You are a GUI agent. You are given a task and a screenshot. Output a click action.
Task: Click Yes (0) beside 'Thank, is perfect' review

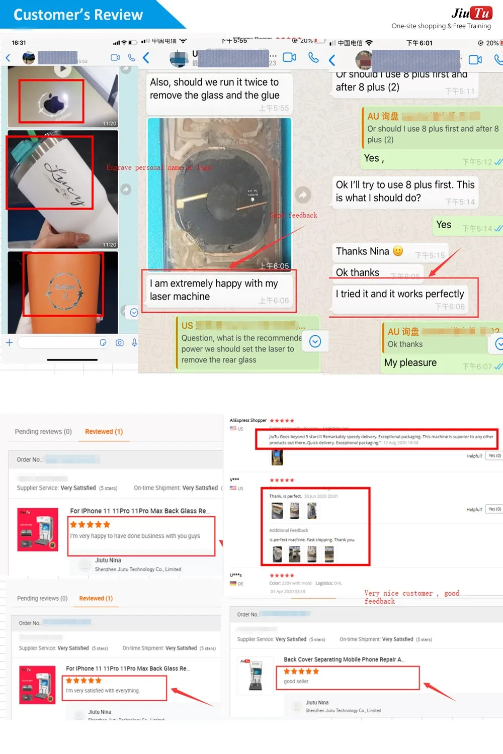pos(494,509)
